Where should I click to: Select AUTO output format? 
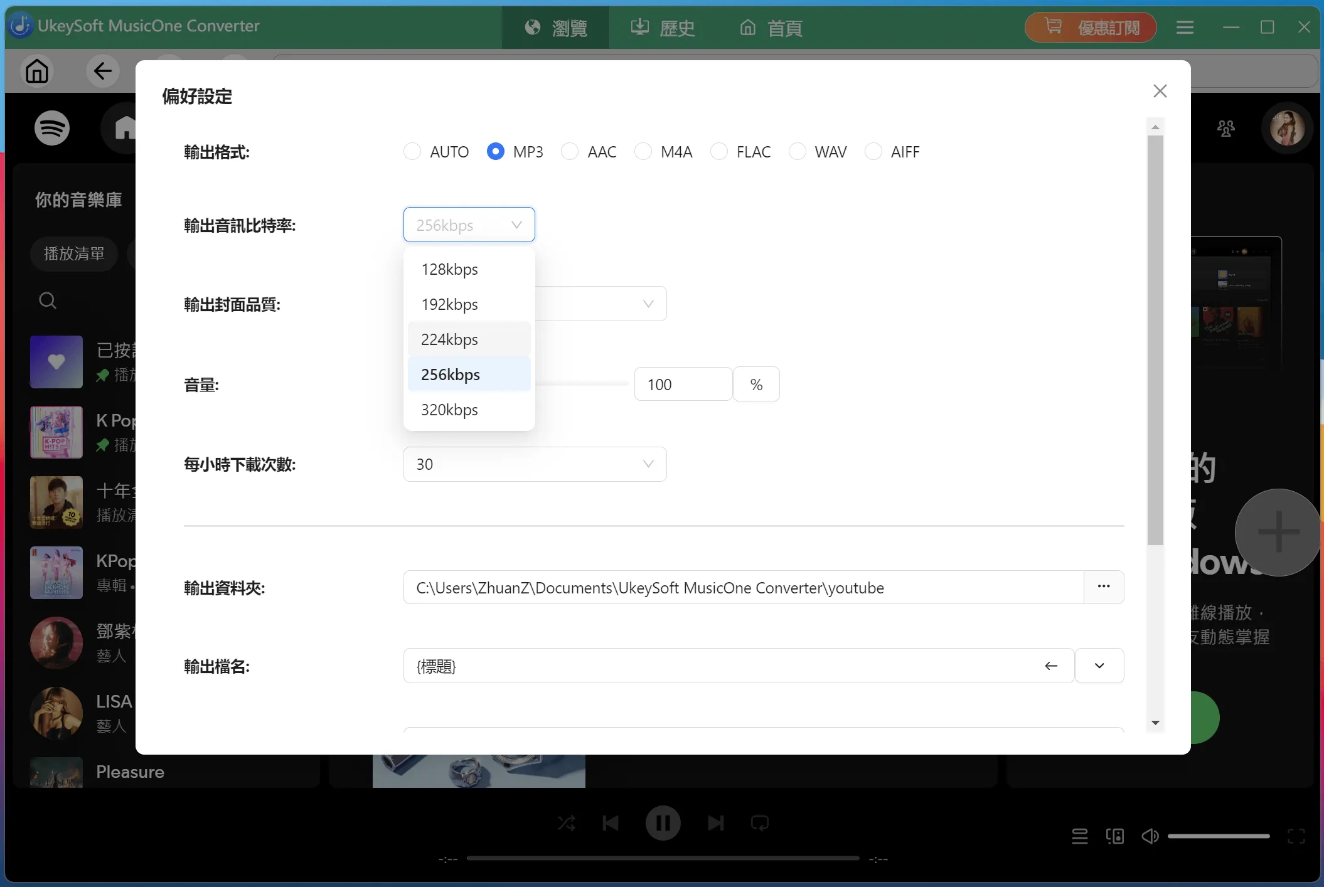pos(437,152)
